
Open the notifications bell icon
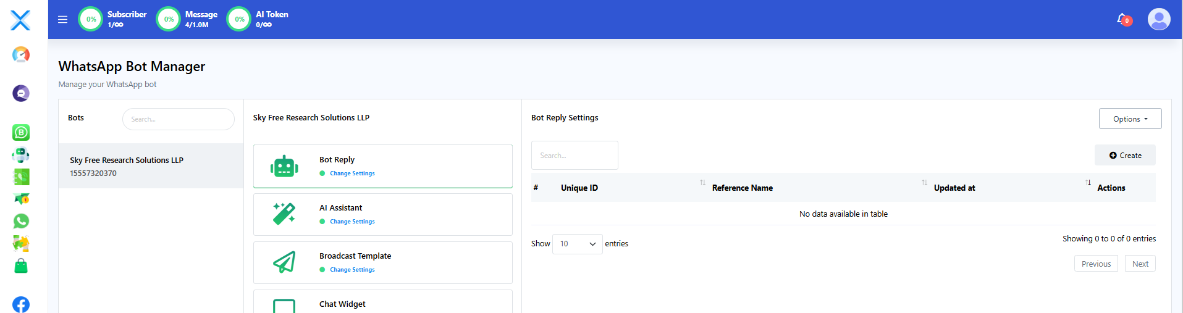1122,19
